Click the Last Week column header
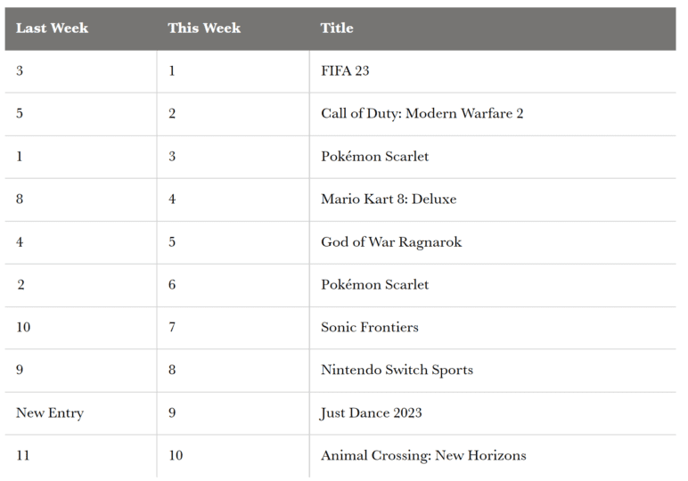Viewport: 688px width, 481px height. pos(53,29)
